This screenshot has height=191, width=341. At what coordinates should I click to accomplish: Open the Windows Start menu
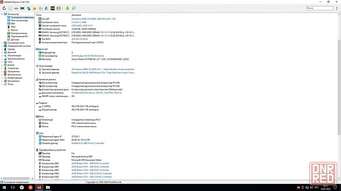[x=4, y=188]
